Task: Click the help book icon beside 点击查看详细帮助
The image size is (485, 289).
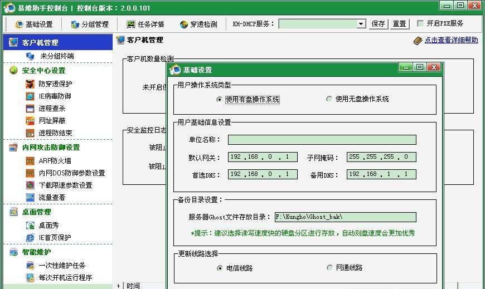Action: pyautogui.click(x=418, y=41)
